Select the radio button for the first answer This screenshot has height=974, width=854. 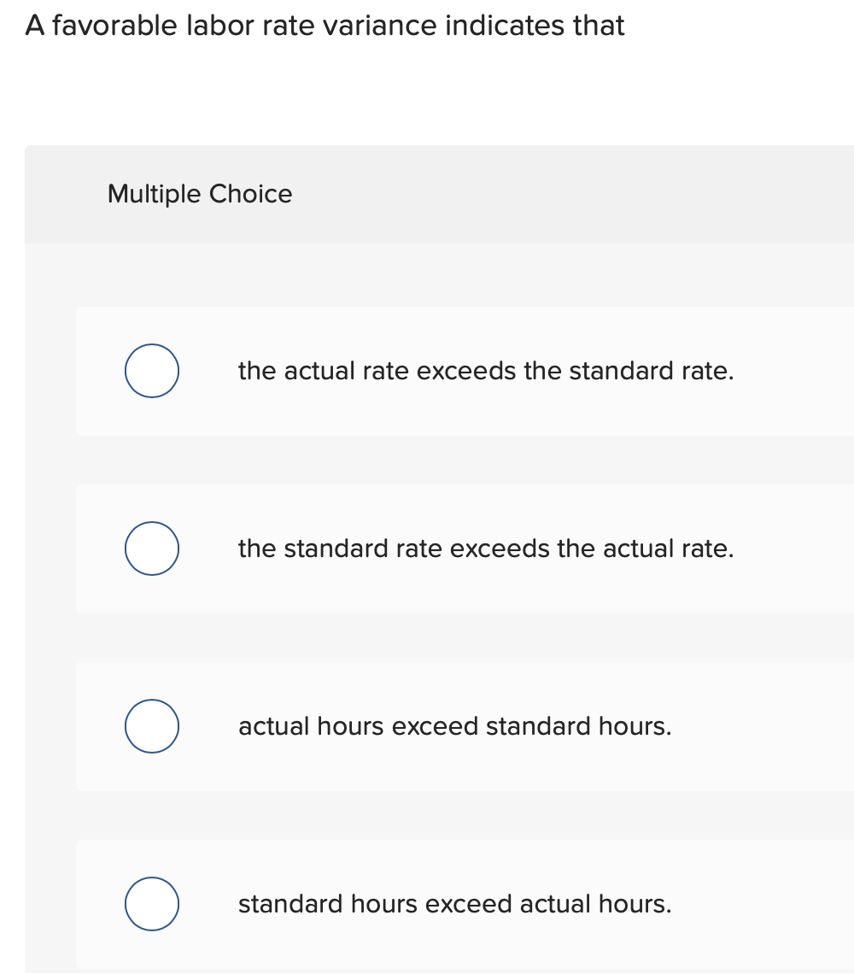(x=151, y=370)
